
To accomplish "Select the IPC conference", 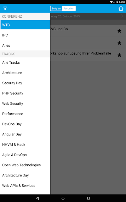I will [25, 35].
